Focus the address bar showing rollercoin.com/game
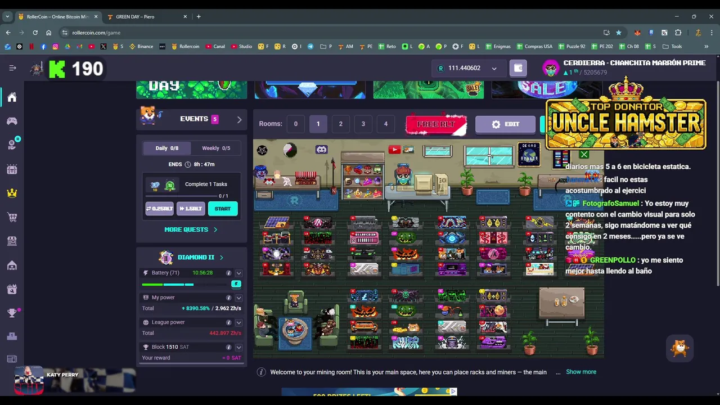This screenshot has height=405, width=720. click(332, 33)
